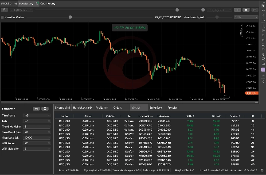Click the Freie Marge status entry

coord(156,170)
